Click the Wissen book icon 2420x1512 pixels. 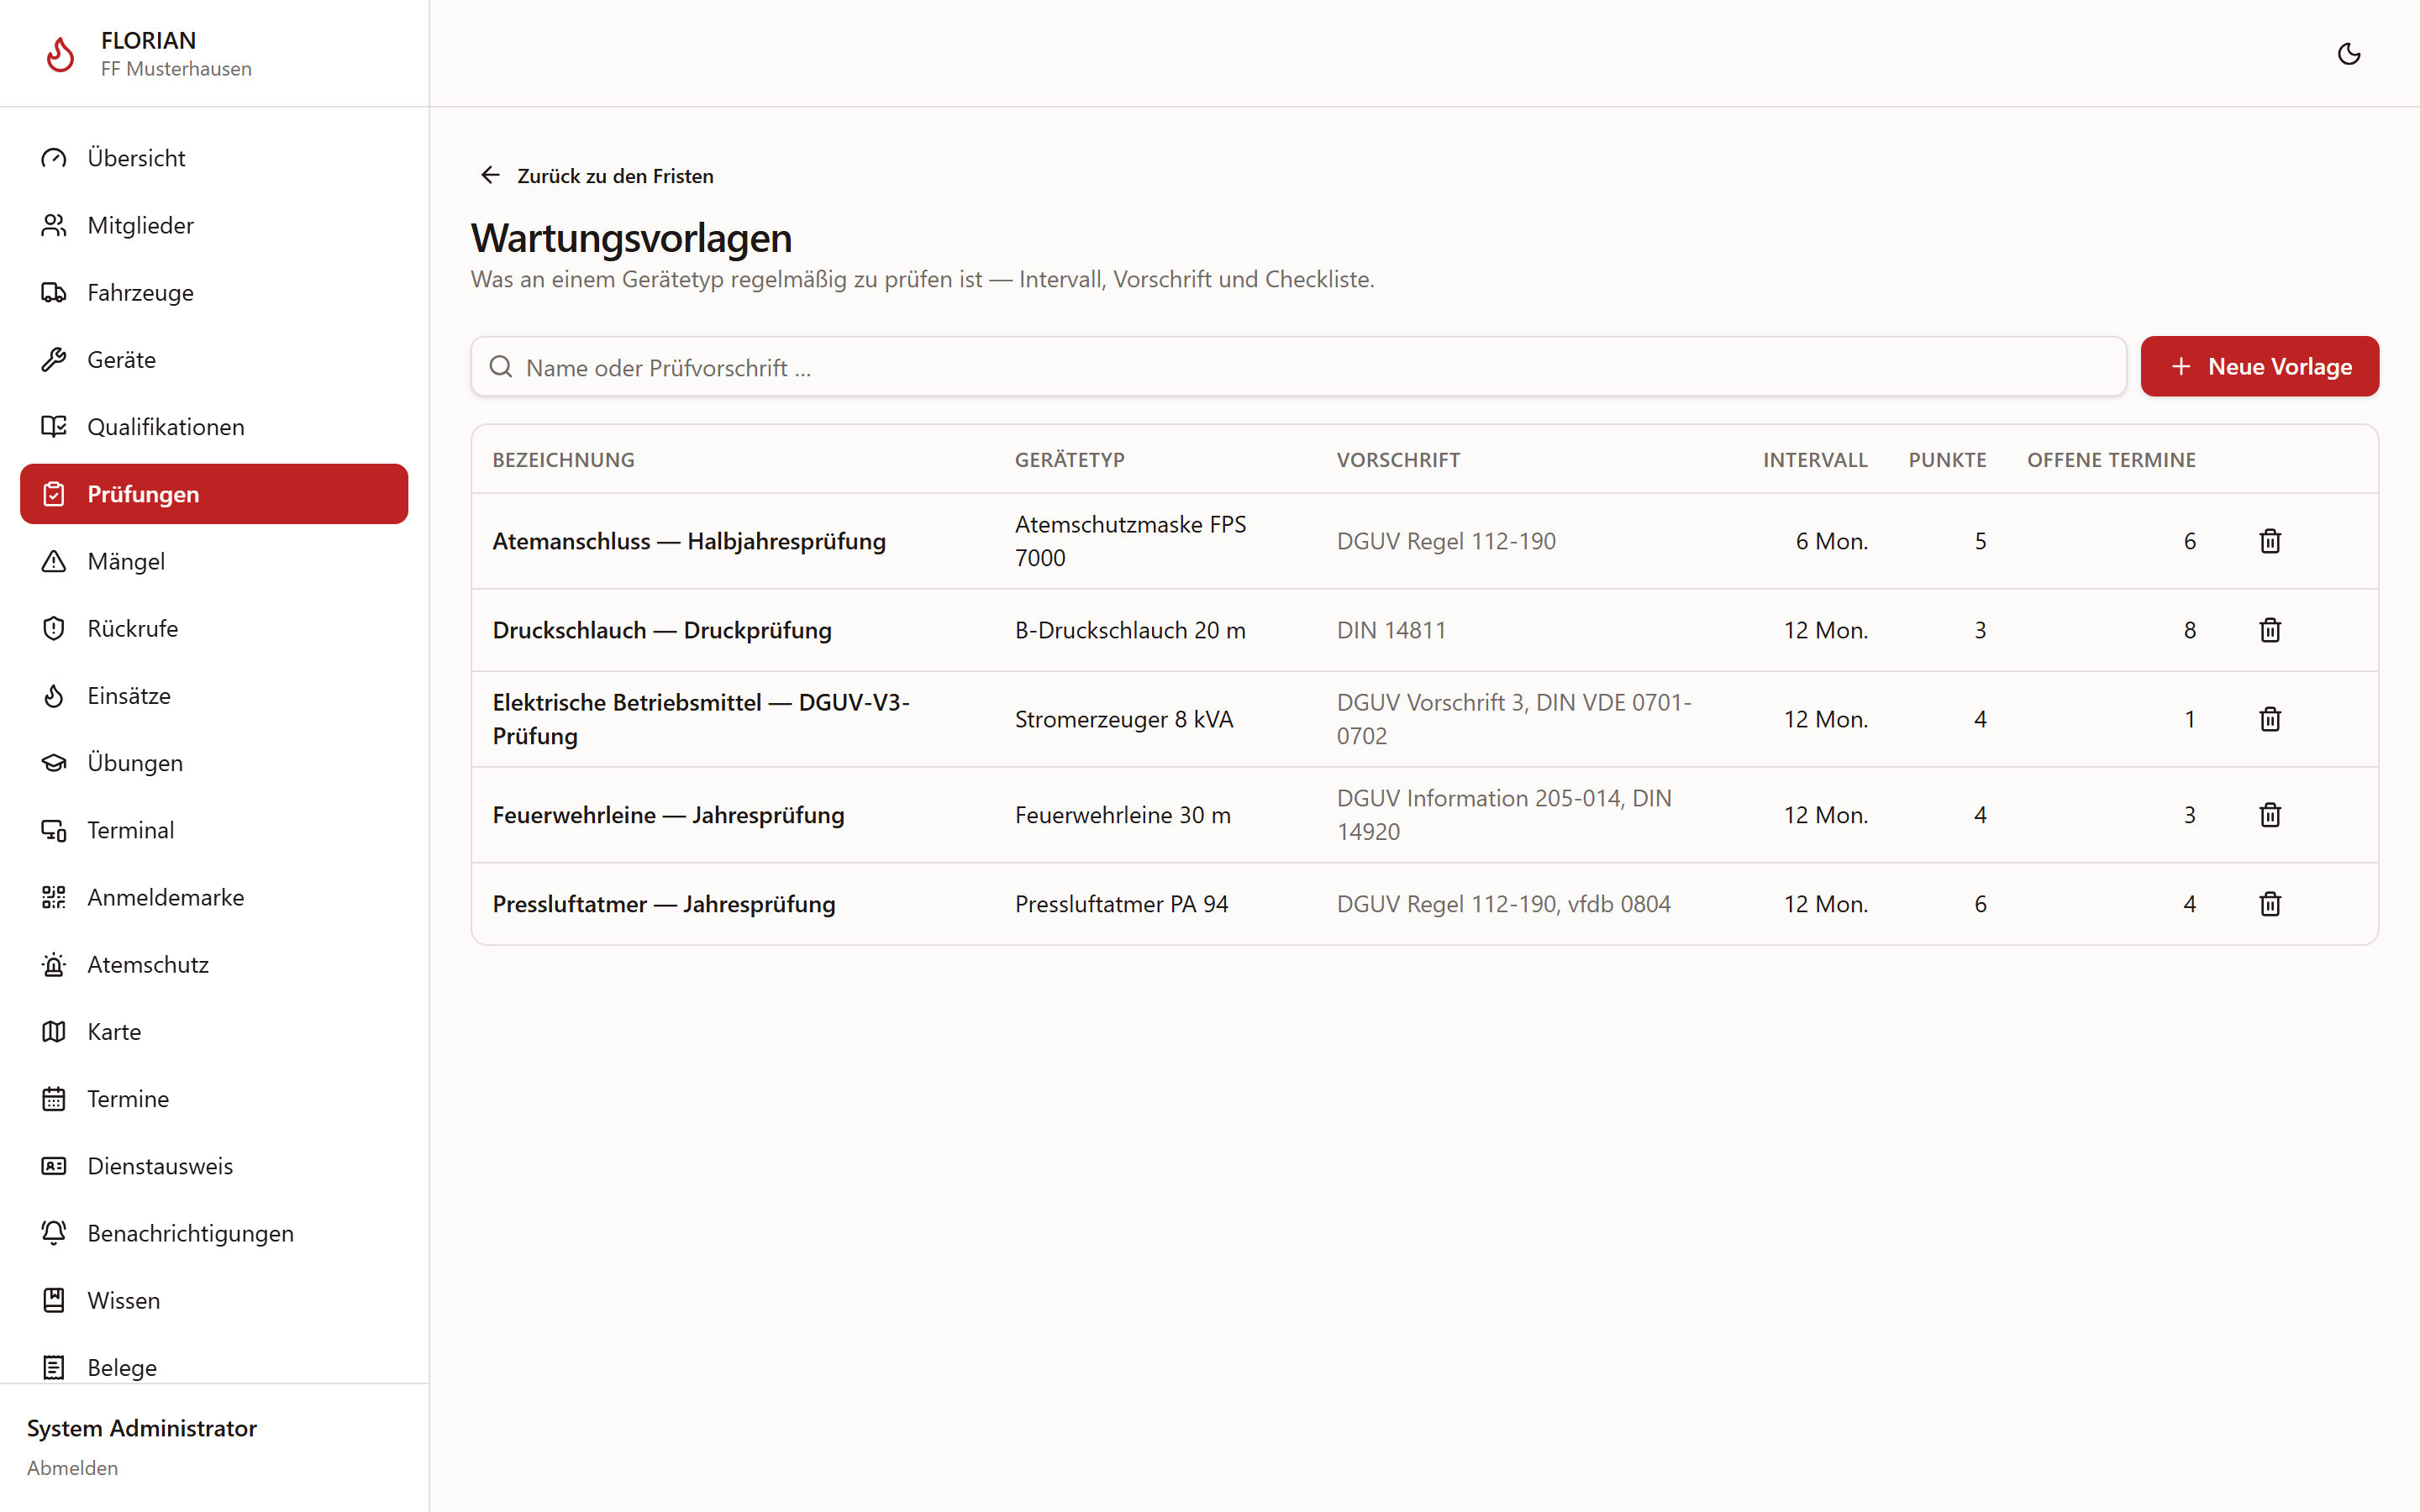click(x=54, y=1300)
